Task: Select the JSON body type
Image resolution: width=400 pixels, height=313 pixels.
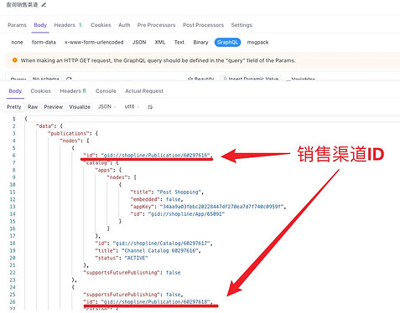Action: coord(139,43)
